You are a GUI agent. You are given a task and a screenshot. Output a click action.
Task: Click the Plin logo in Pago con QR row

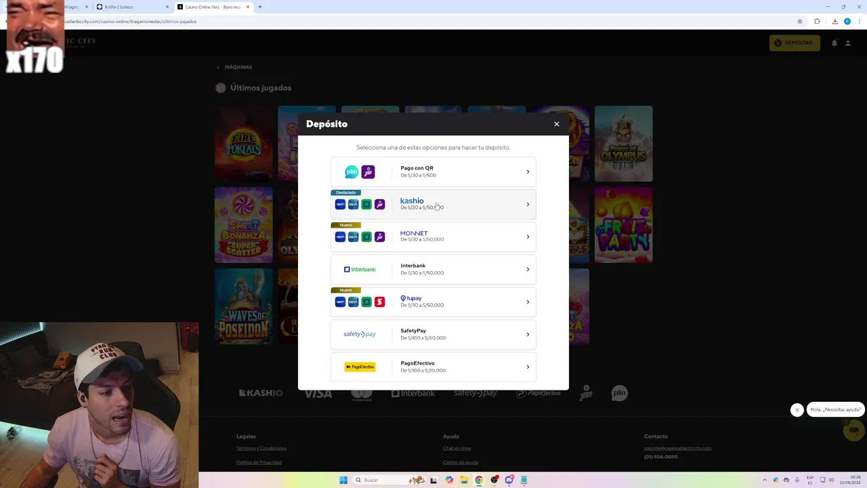click(352, 172)
